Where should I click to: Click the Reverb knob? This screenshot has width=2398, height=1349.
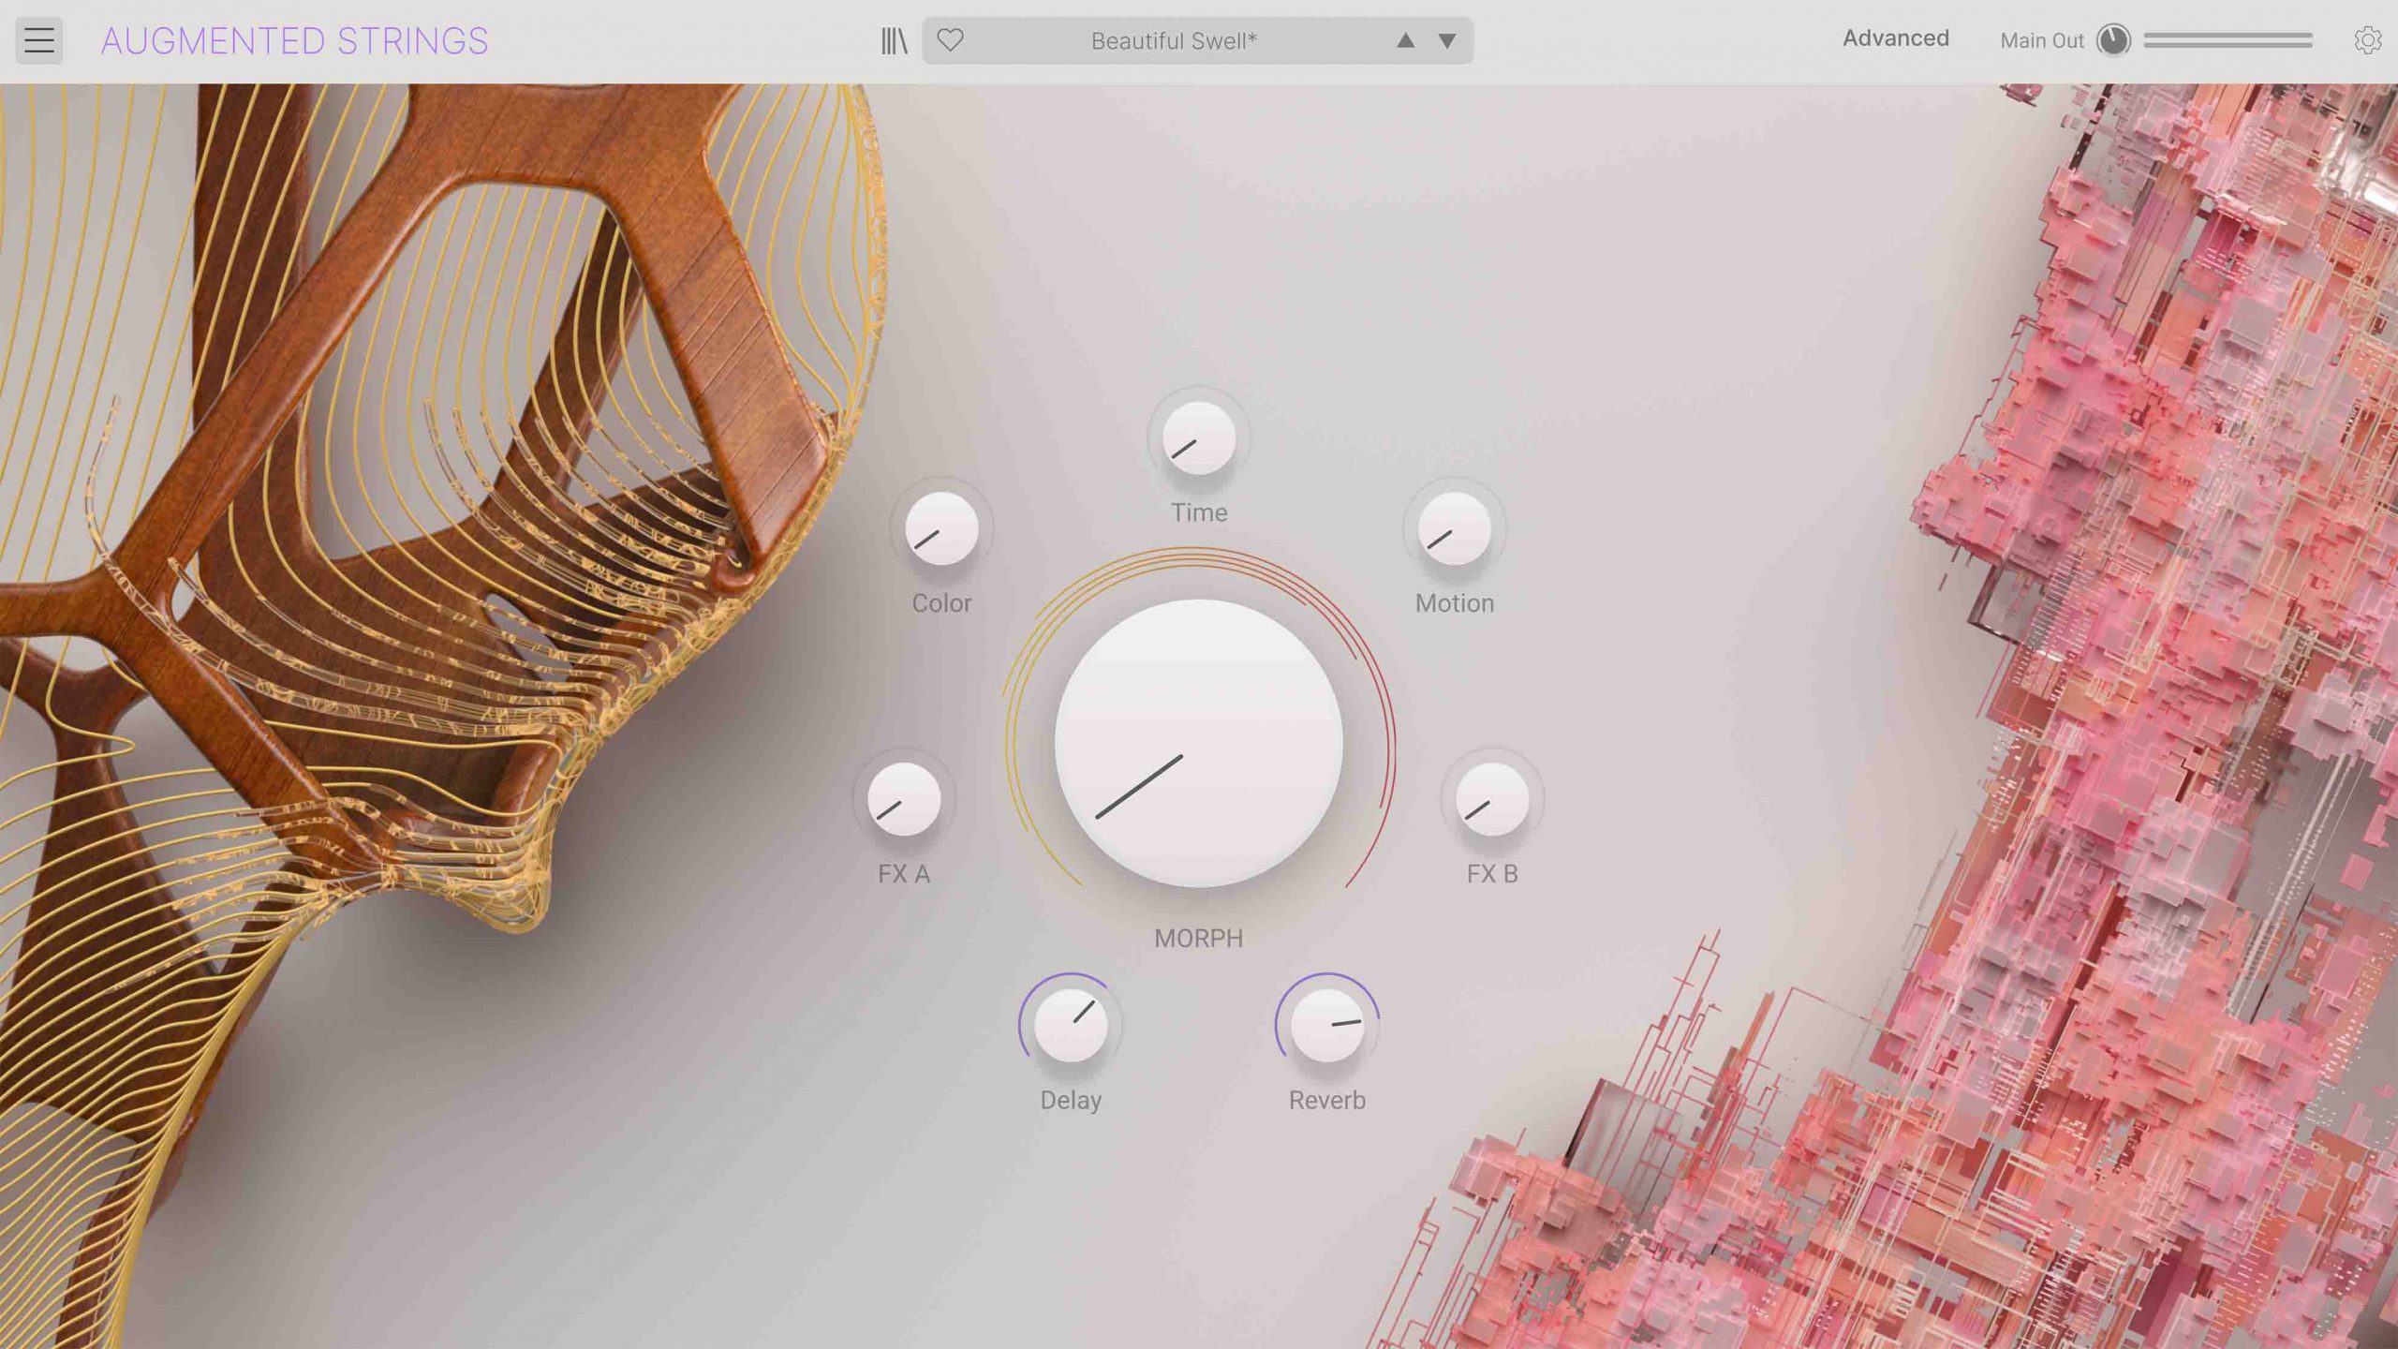[1326, 1025]
